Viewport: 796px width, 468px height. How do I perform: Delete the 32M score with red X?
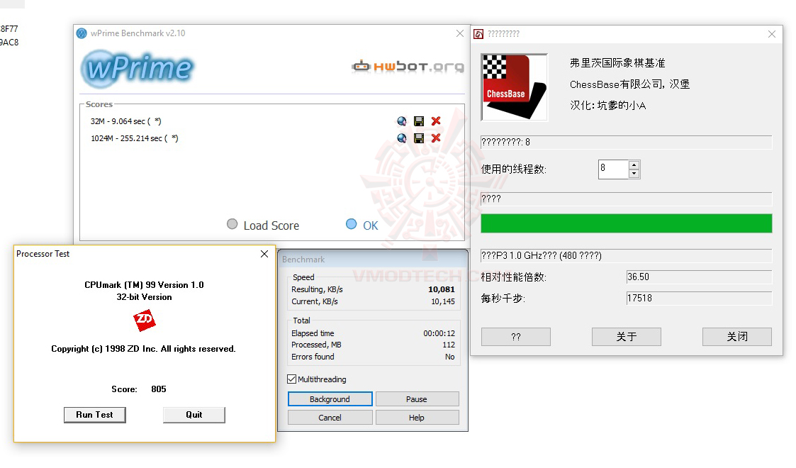(435, 121)
